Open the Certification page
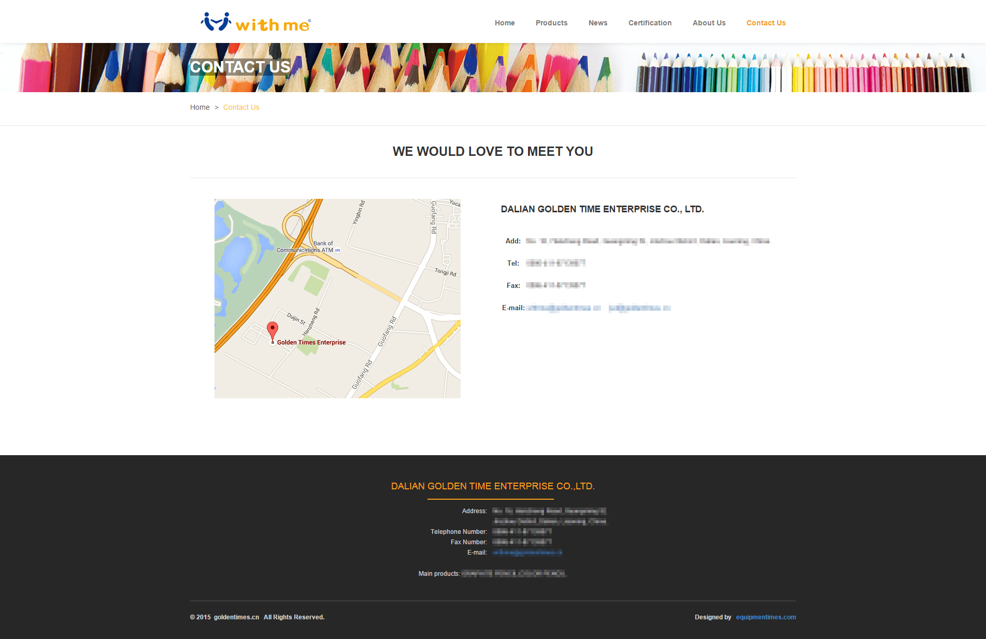Screen dimensions: 986x639 coord(650,23)
